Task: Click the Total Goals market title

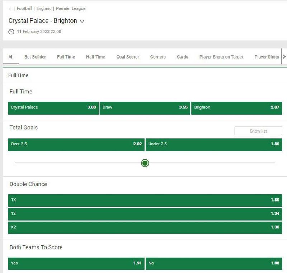Action: click(x=24, y=128)
